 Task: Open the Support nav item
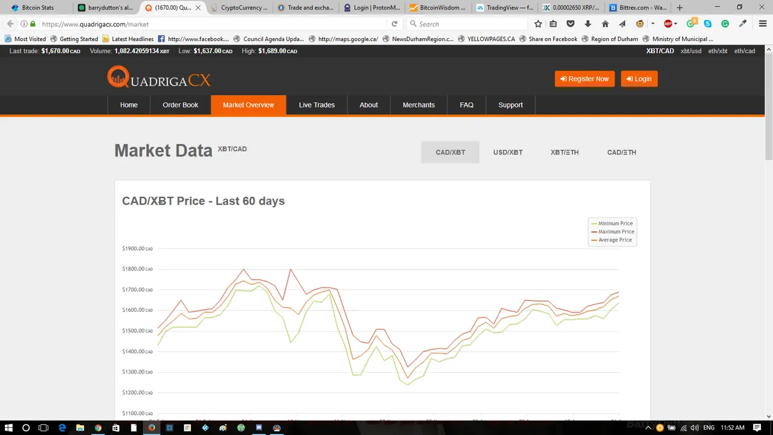[x=510, y=105]
